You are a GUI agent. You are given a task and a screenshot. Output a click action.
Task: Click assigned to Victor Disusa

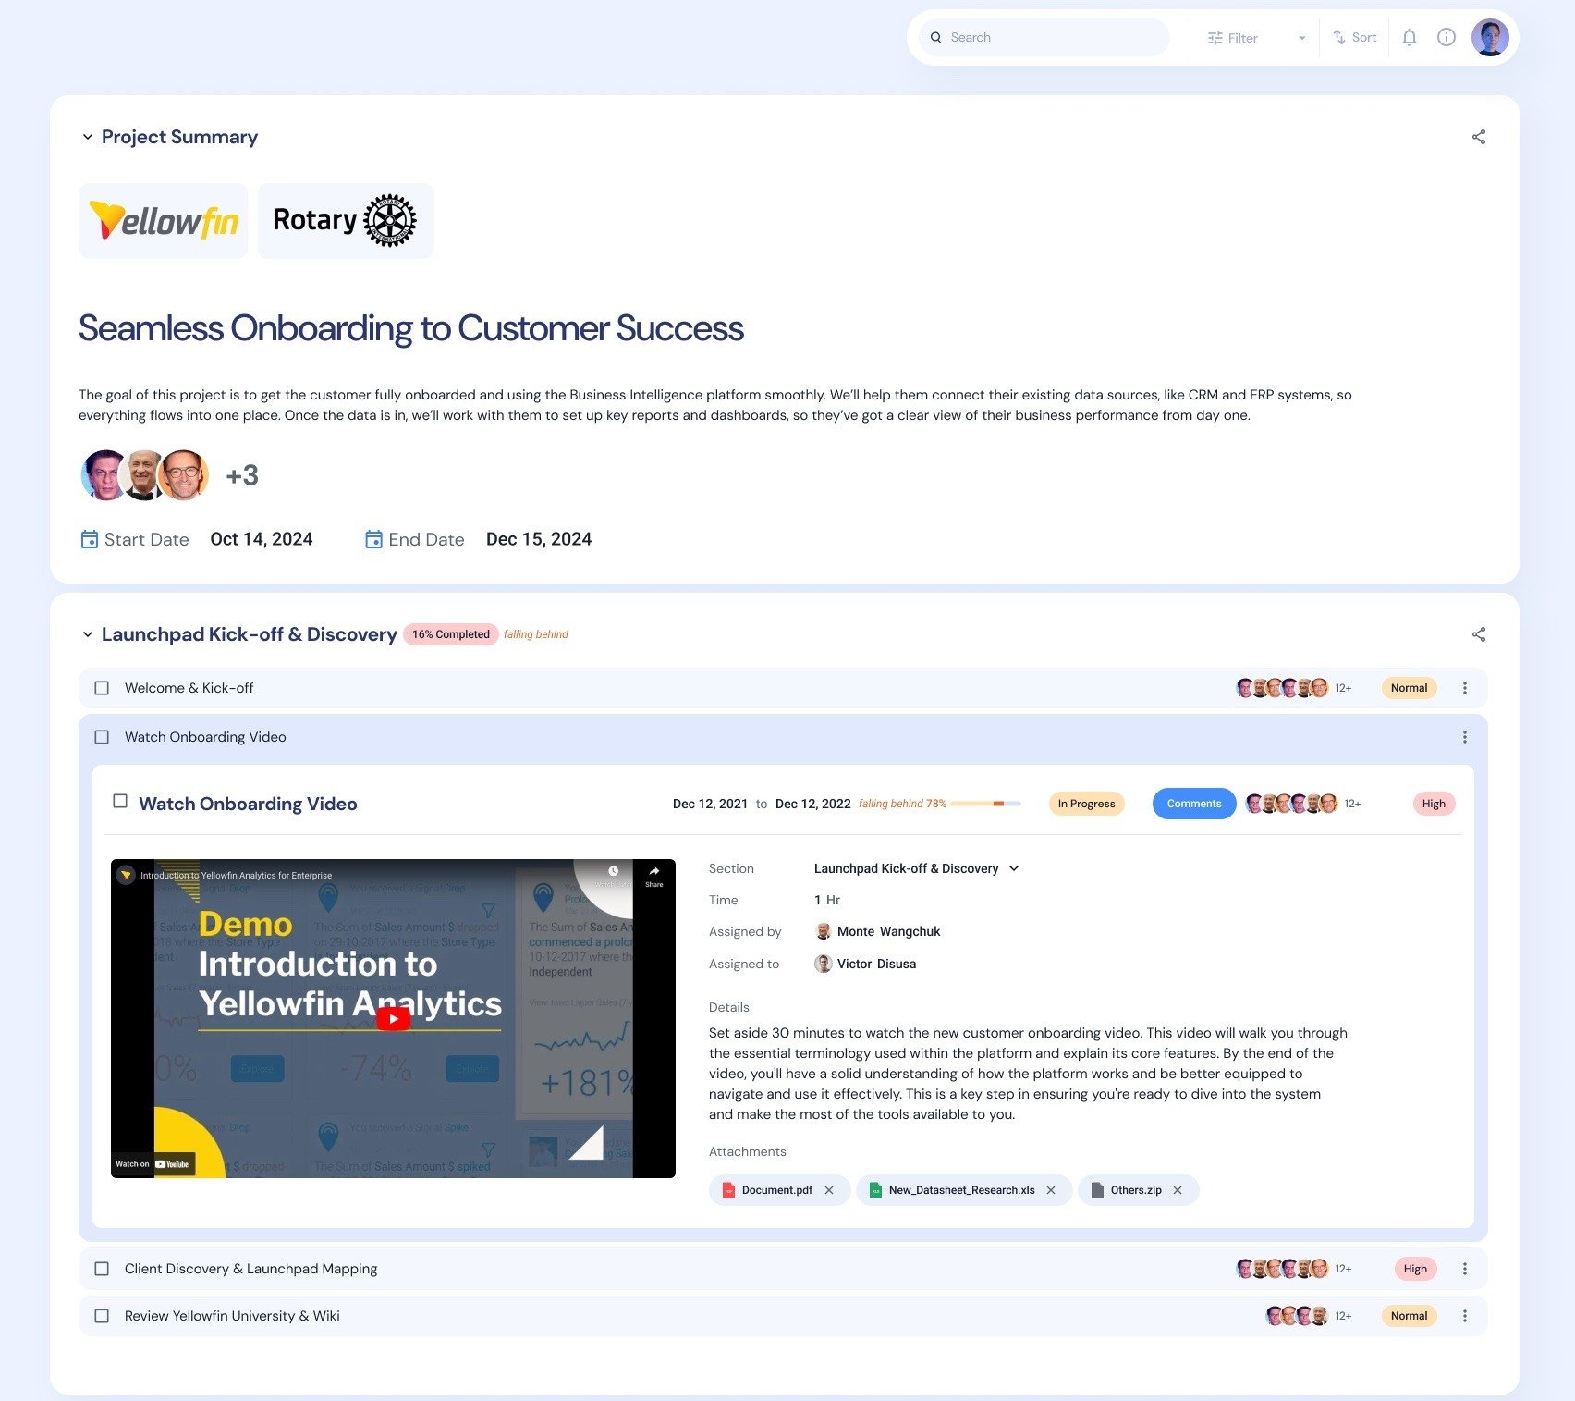coord(865,964)
